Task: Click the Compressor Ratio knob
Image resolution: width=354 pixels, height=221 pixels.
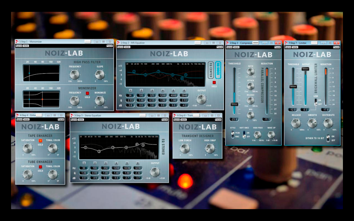Action: [251, 71]
